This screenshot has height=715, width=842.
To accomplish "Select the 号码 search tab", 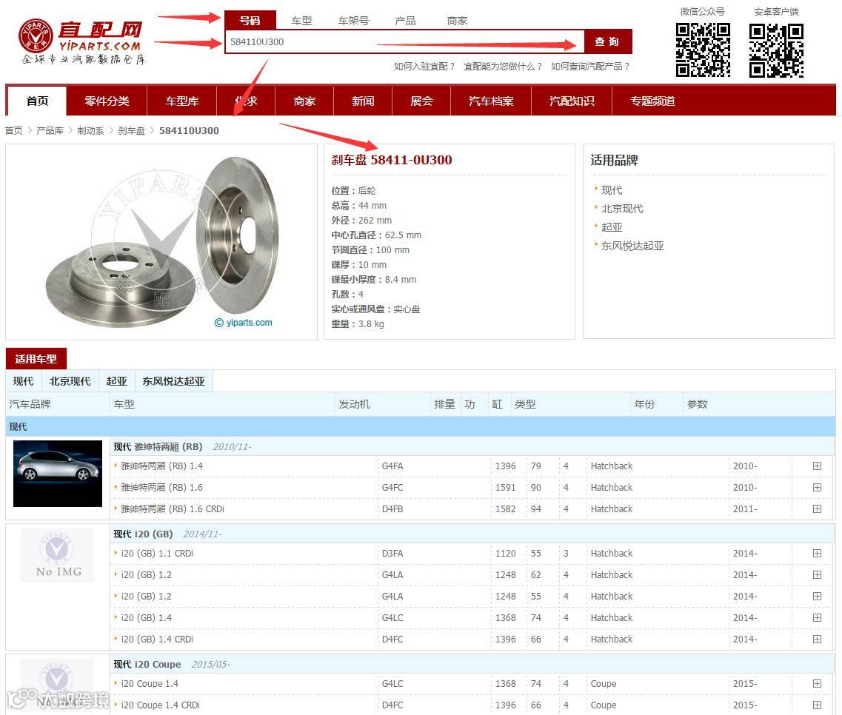I will pyautogui.click(x=250, y=21).
